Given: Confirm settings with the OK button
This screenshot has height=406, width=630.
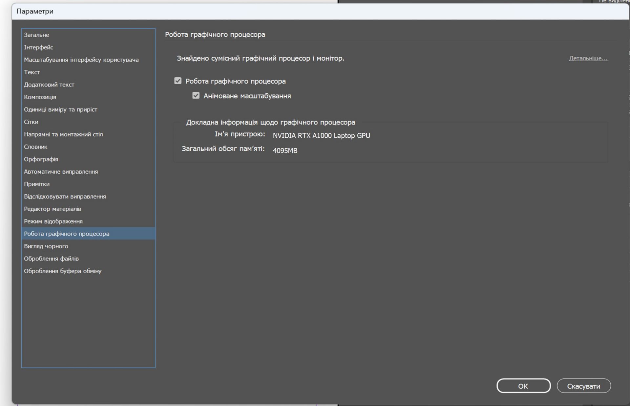Looking at the screenshot, I should (523, 386).
